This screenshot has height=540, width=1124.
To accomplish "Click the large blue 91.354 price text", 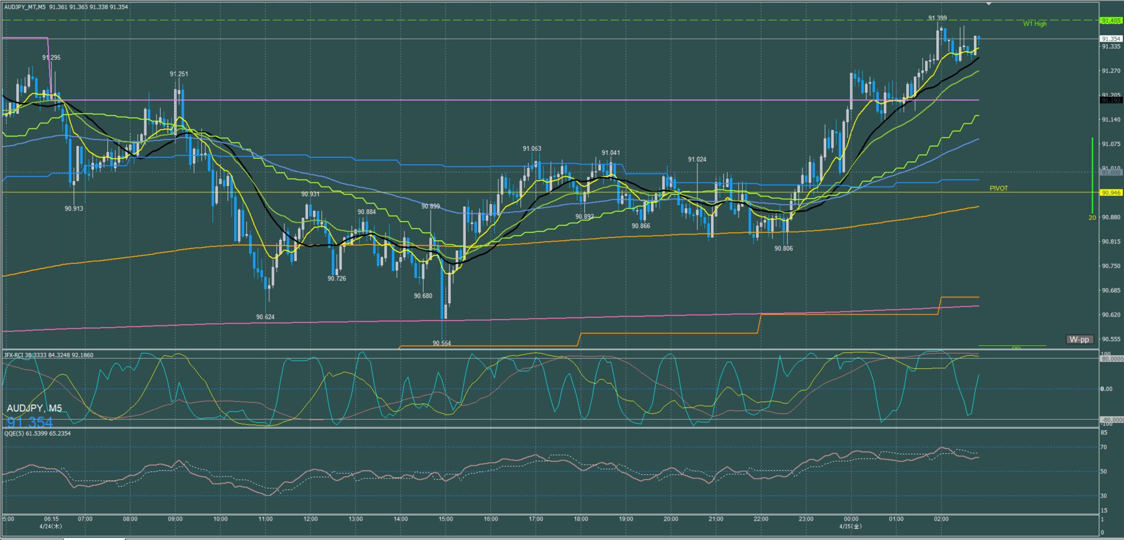I will click(30, 422).
